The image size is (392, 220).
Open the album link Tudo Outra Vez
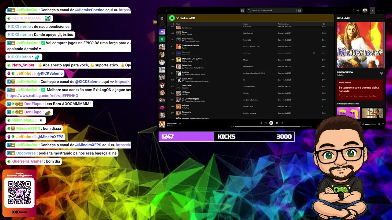pos(249,86)
